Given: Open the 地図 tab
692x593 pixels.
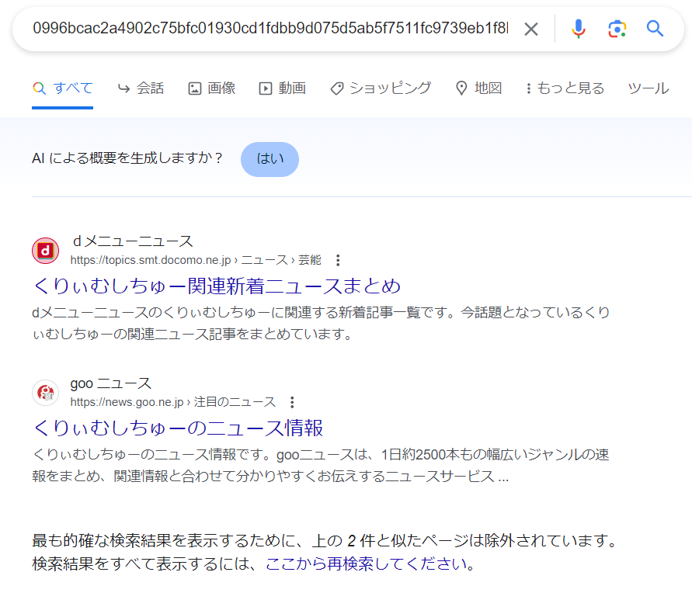Looking at the screenshot, I should click(x=479, y=88).
